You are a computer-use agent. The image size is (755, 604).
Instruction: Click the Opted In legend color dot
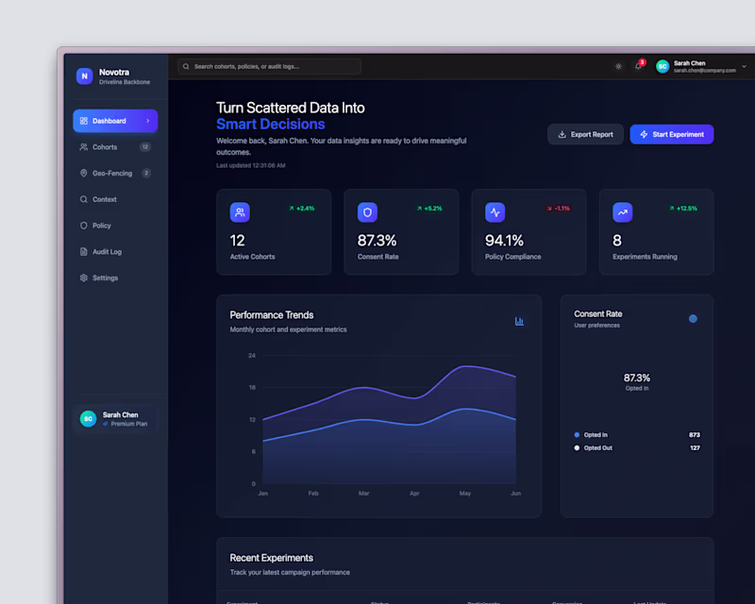point(577,435)
